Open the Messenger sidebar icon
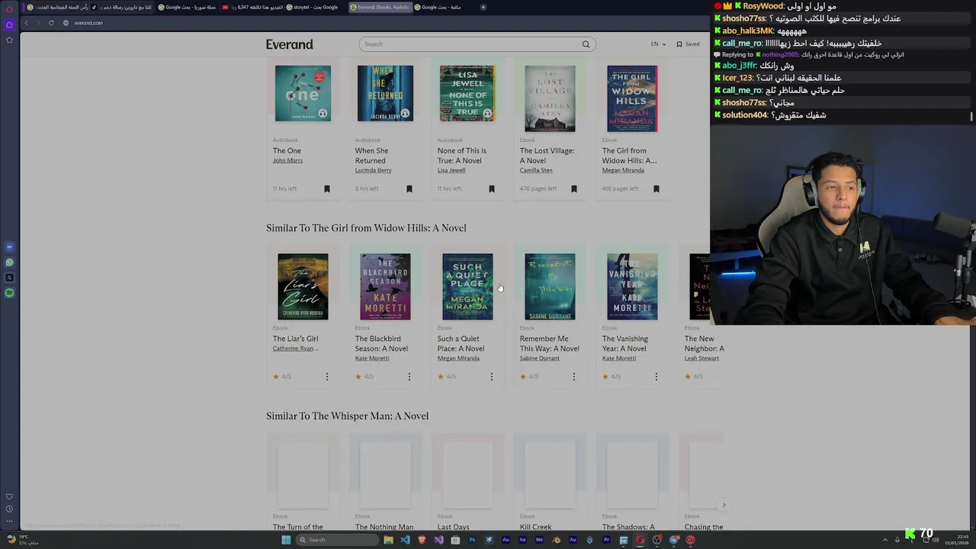Viewport: 976px width, 549px height. coord(9,247)
